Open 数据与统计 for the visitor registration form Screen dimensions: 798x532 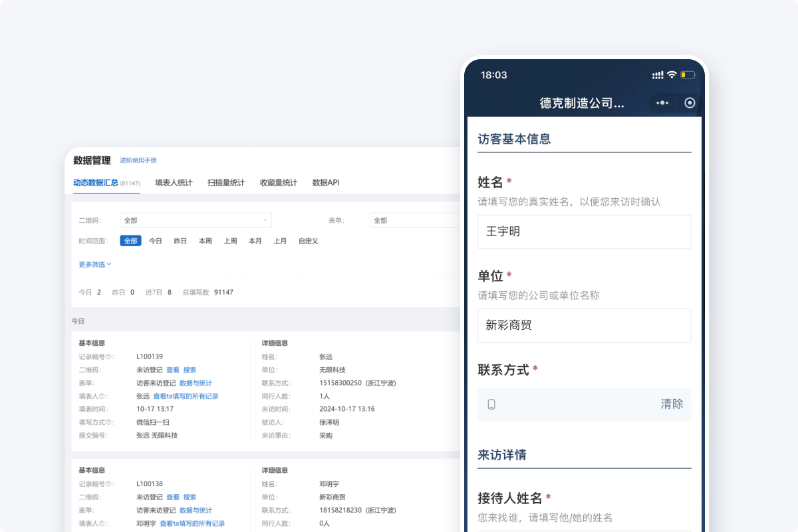point(196,383)
